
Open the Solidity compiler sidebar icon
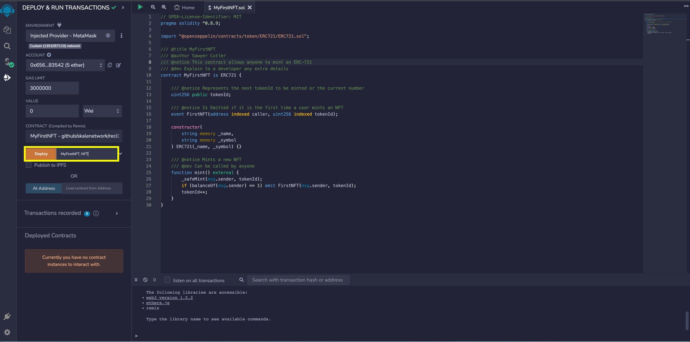point(8,62)
